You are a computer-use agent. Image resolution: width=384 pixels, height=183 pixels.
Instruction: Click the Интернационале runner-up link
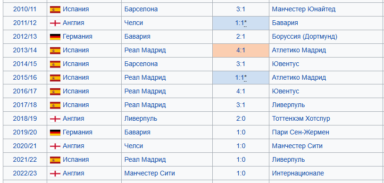click(x=298, y=173)
